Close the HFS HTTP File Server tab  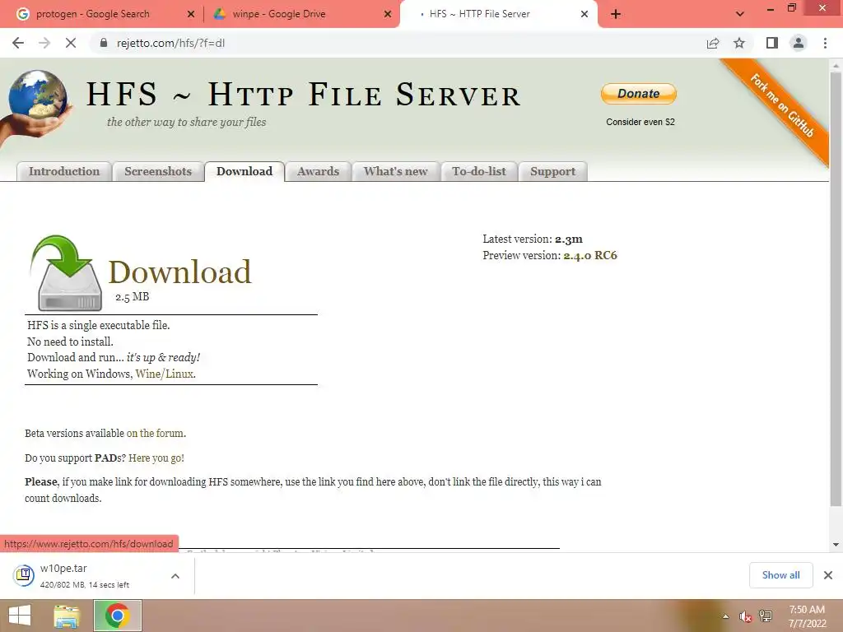[x=585, y=14]
